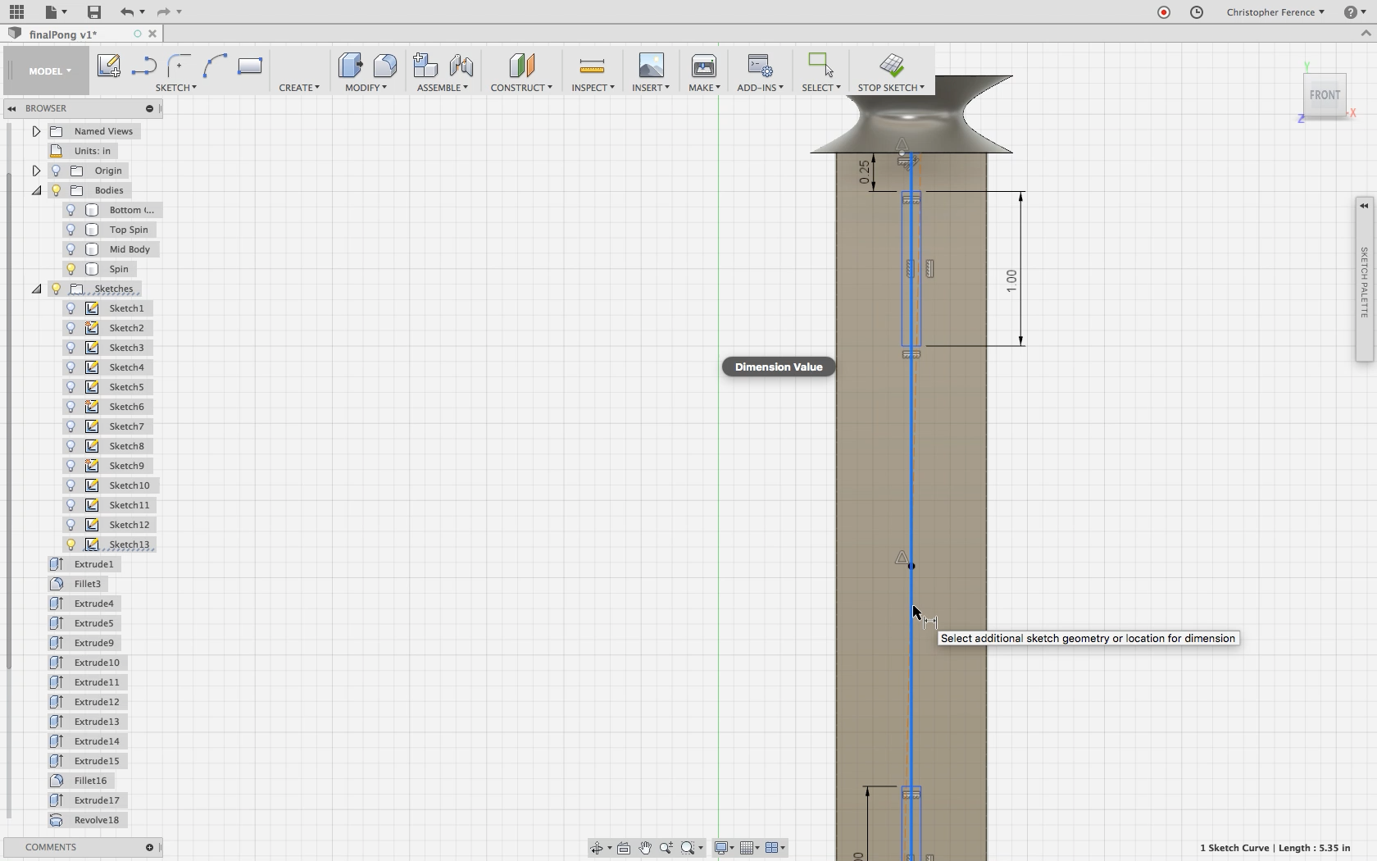Open the SKETCH menu
The image size is (1377, 861).
(176, 88)
